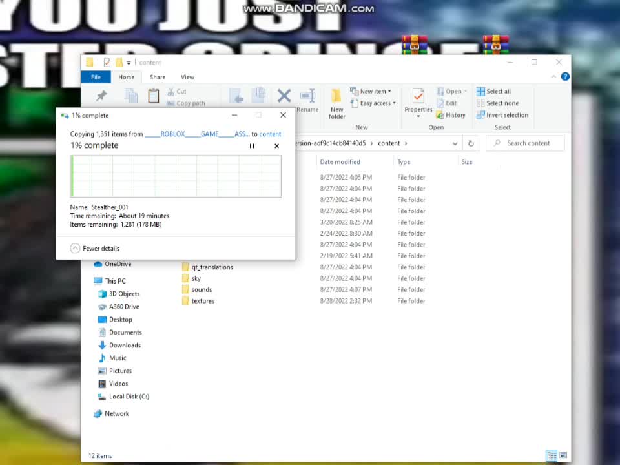Switch to the View ribbon tab
Image resolution: width=620 pixels, height=465 pixels.
click(x=187, y=77)
